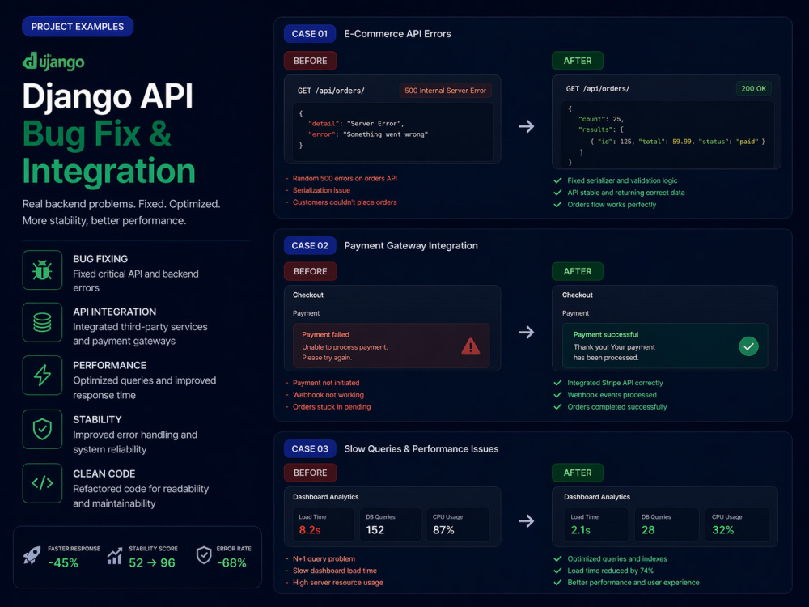Screen dimensions: 809x607
Task: Click the Checkout tab in the BEFORE payment panel
Action: [x=308, y=295]
